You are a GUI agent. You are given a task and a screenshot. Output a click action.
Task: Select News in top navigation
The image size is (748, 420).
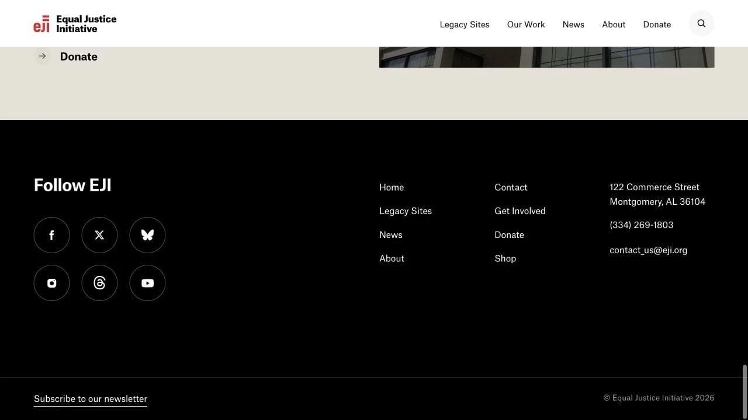tap(573, 24)
